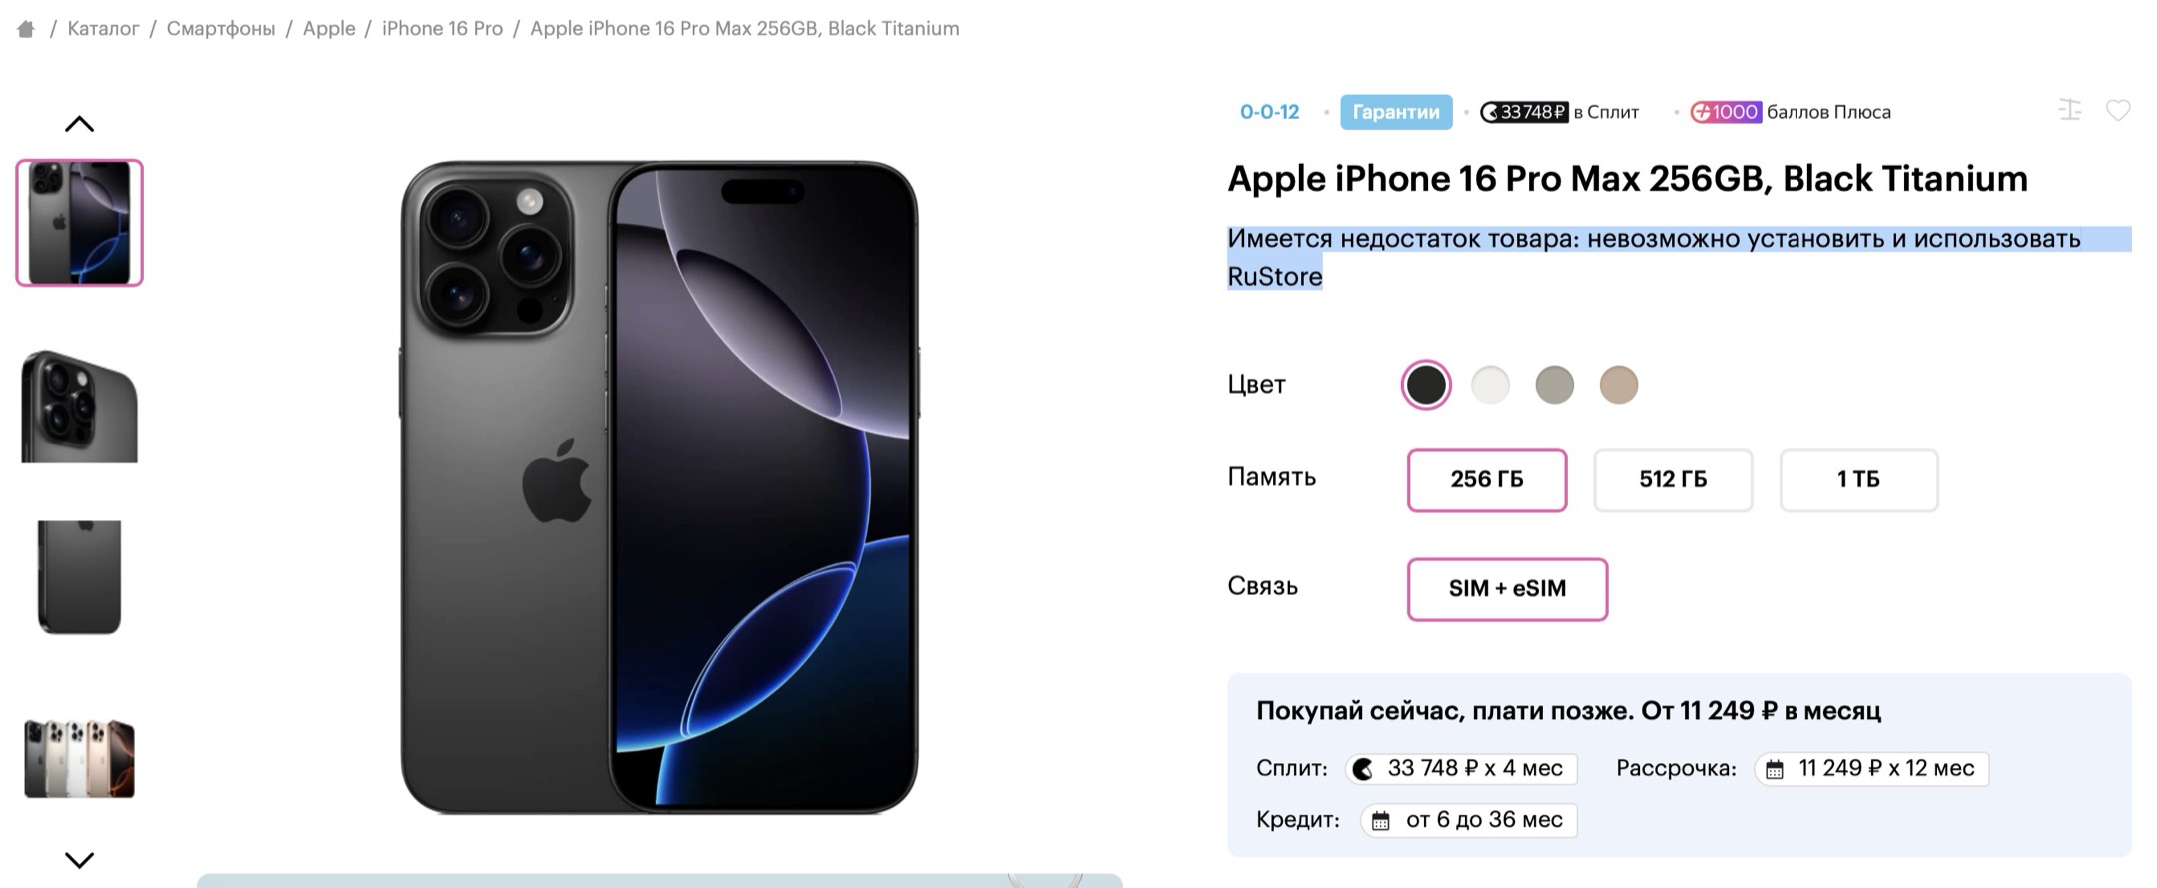
Task: Click the Plus 1000 points badge
Action: 1725,112
